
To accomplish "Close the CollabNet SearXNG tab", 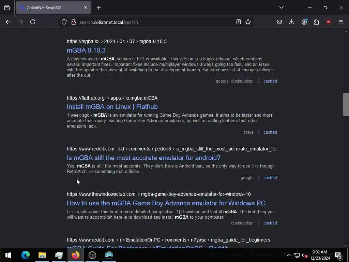I will tap(86, 8).
